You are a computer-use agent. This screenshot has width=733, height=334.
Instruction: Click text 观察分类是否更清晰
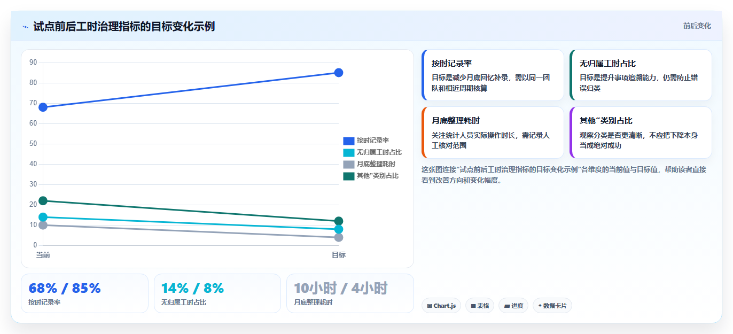click(612, 135)
